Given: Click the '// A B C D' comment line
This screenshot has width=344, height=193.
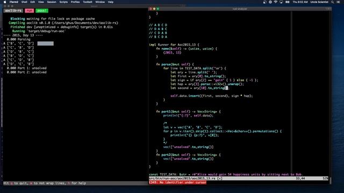Looking at the screenshot, I should coord(158,25).
